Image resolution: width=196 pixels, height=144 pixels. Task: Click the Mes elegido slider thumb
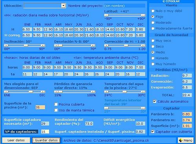[31, 92]
